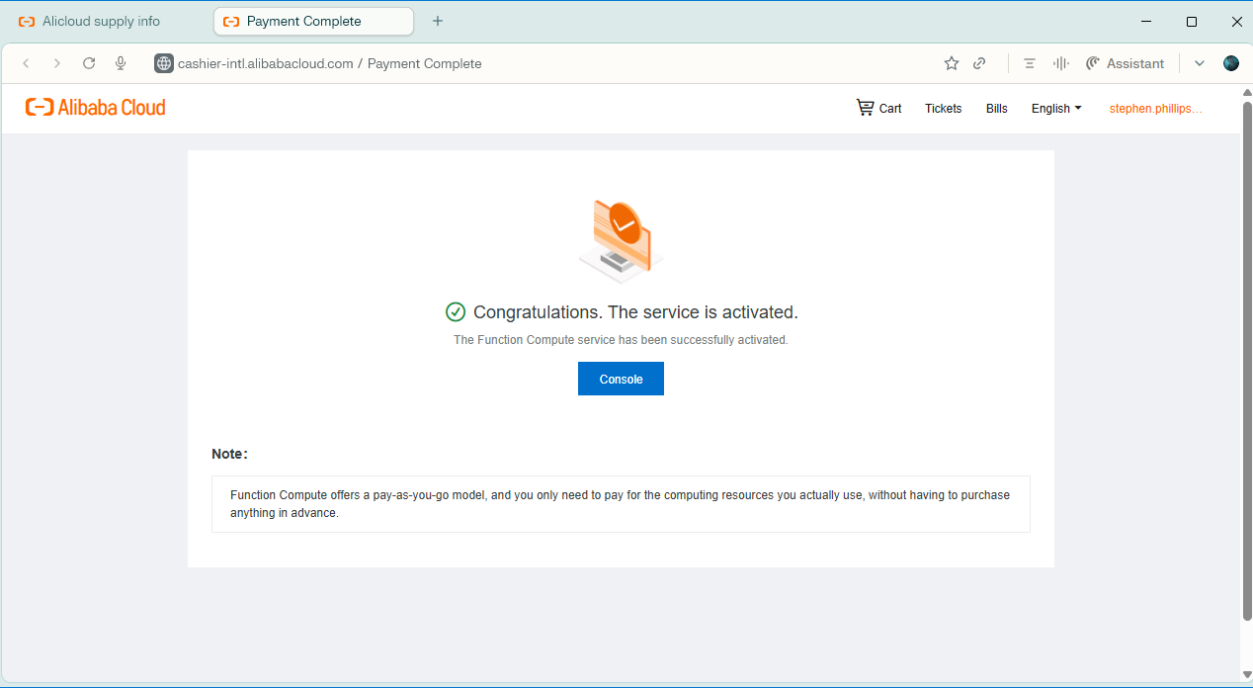Bookmark this page with the star icon
The width and height of the screenshot is (1253, 688).
tap(952, 63)
